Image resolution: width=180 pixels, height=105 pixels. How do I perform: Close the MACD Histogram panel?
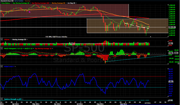tap(2, 48)
